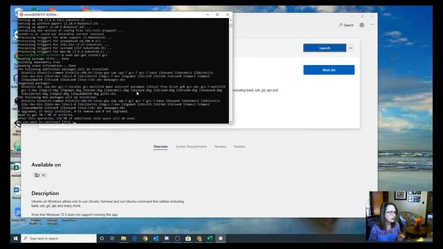This screenshot has height=249, width=443.
Task: Maximize the Ubuntu terminal window
Action: [x=217, y=15]
